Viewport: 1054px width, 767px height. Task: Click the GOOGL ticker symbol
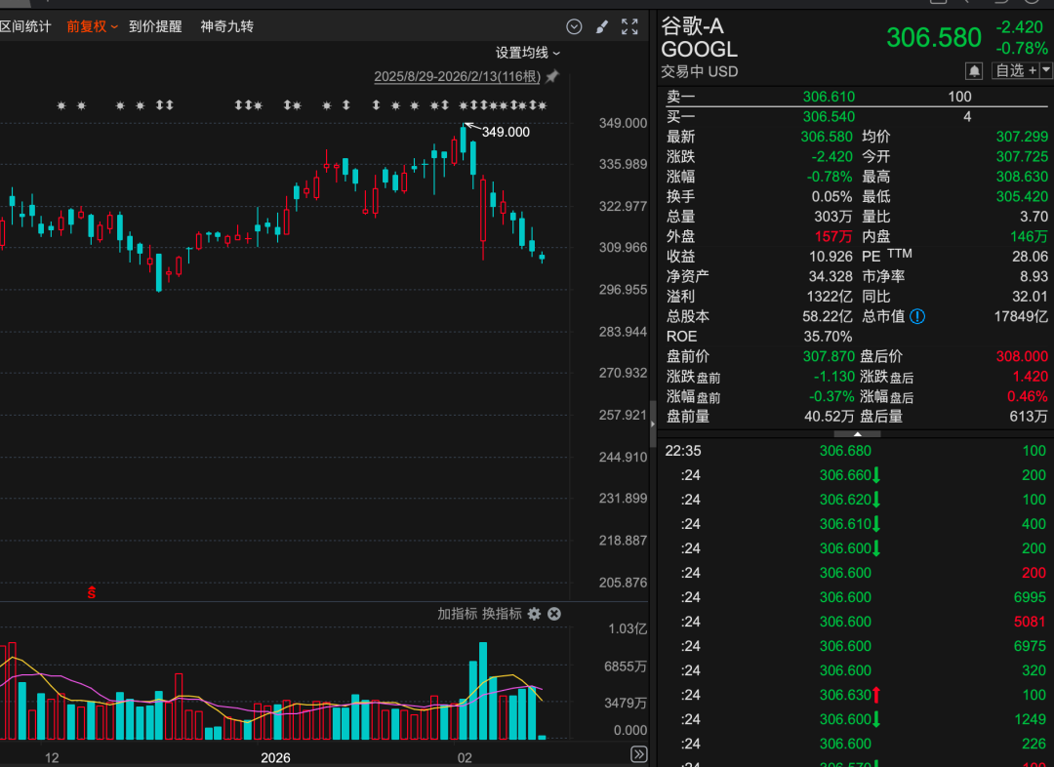point(699,50)
